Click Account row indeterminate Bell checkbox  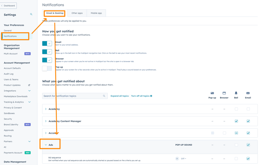(x=236, y=133)
